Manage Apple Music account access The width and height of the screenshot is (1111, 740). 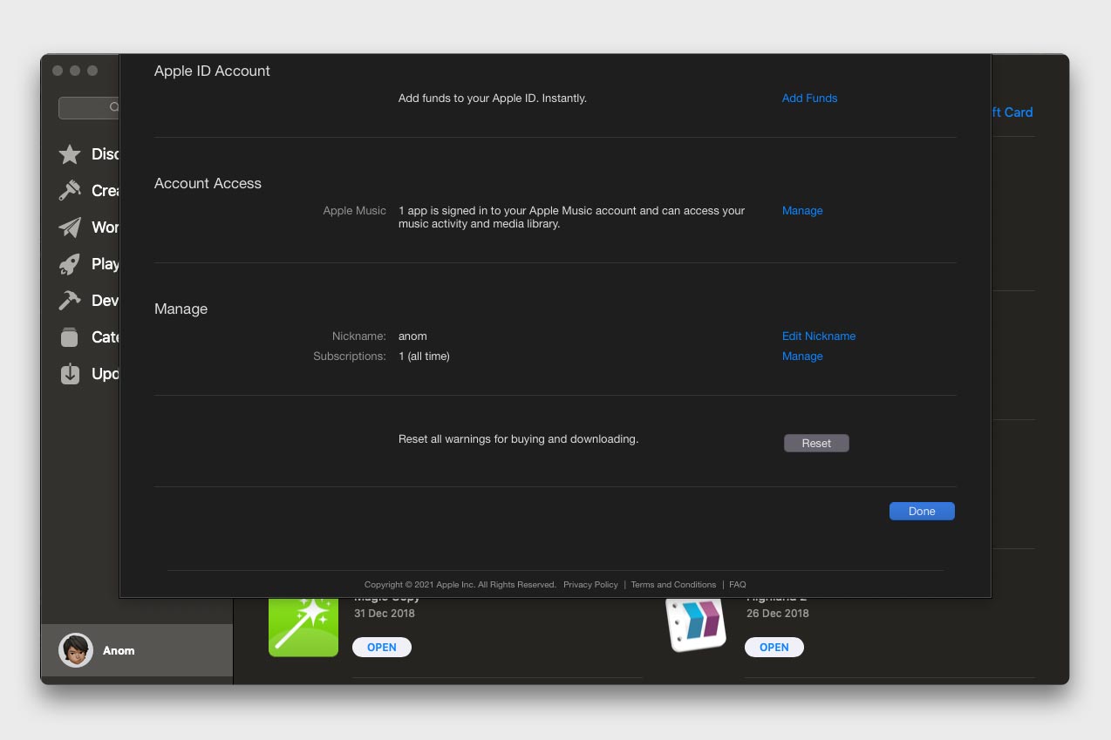tap(801, 211)
